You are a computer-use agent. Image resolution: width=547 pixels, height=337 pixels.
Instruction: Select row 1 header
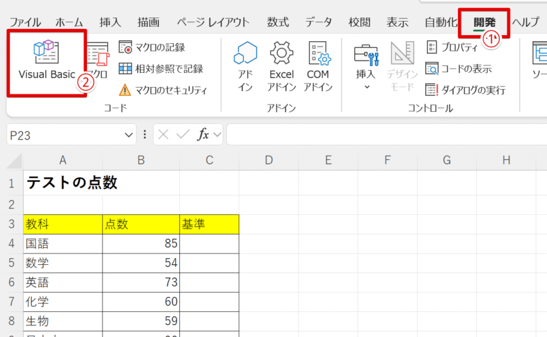(x=11, y=183)
